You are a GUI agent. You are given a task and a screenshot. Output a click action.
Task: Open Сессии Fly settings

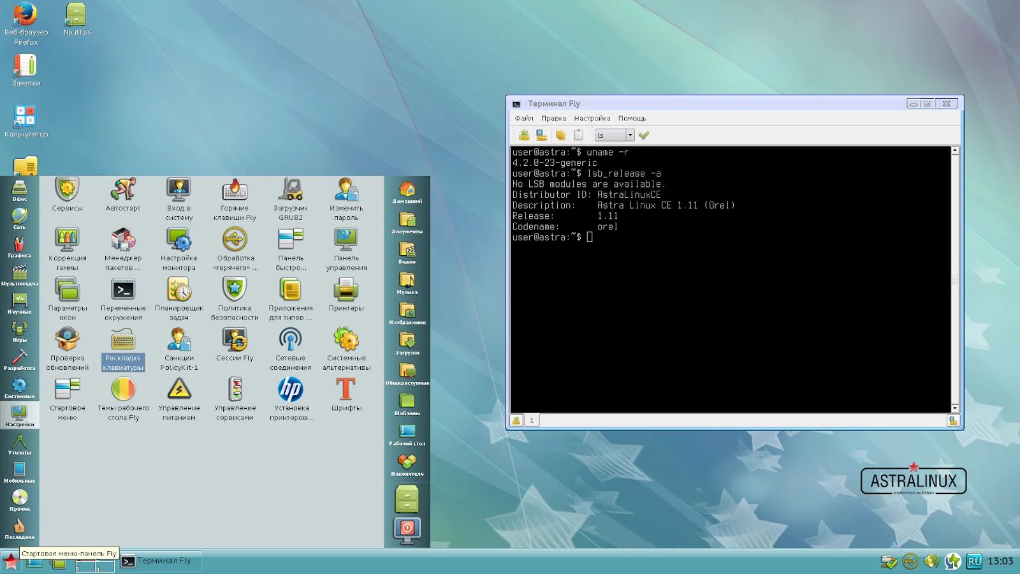pyautogui.click(x=235, y=344)
